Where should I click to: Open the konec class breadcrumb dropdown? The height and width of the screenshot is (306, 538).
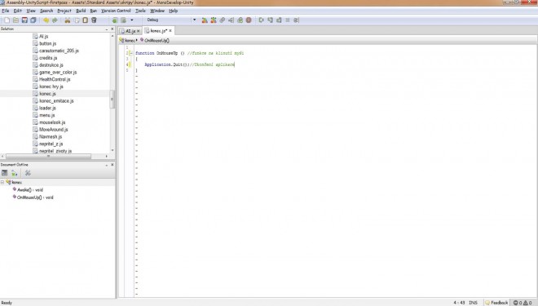point(129,41)
